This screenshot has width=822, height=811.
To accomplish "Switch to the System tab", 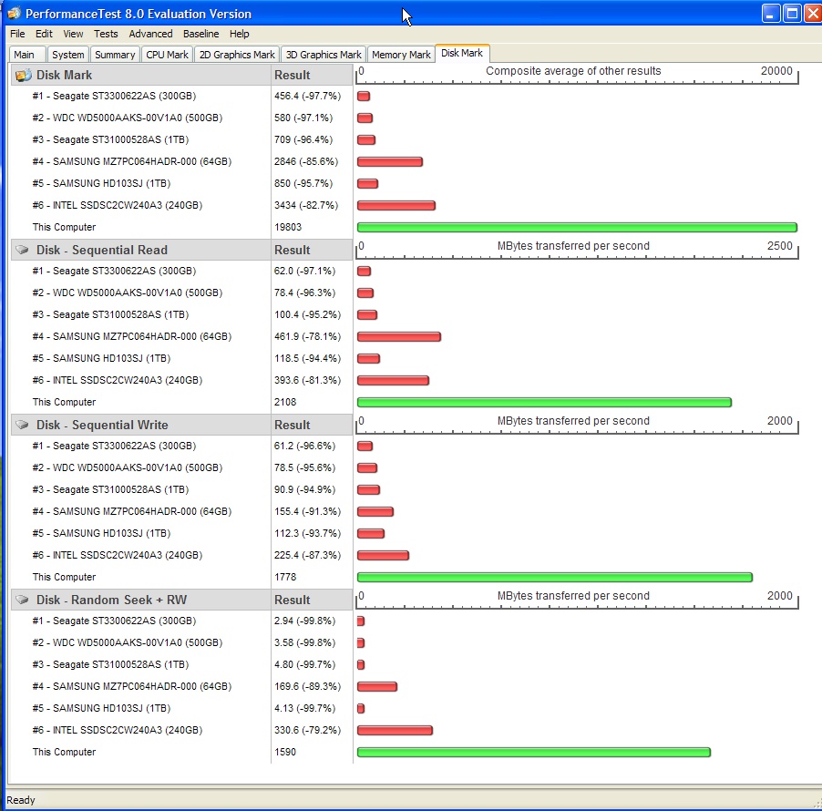I will 67,55.
